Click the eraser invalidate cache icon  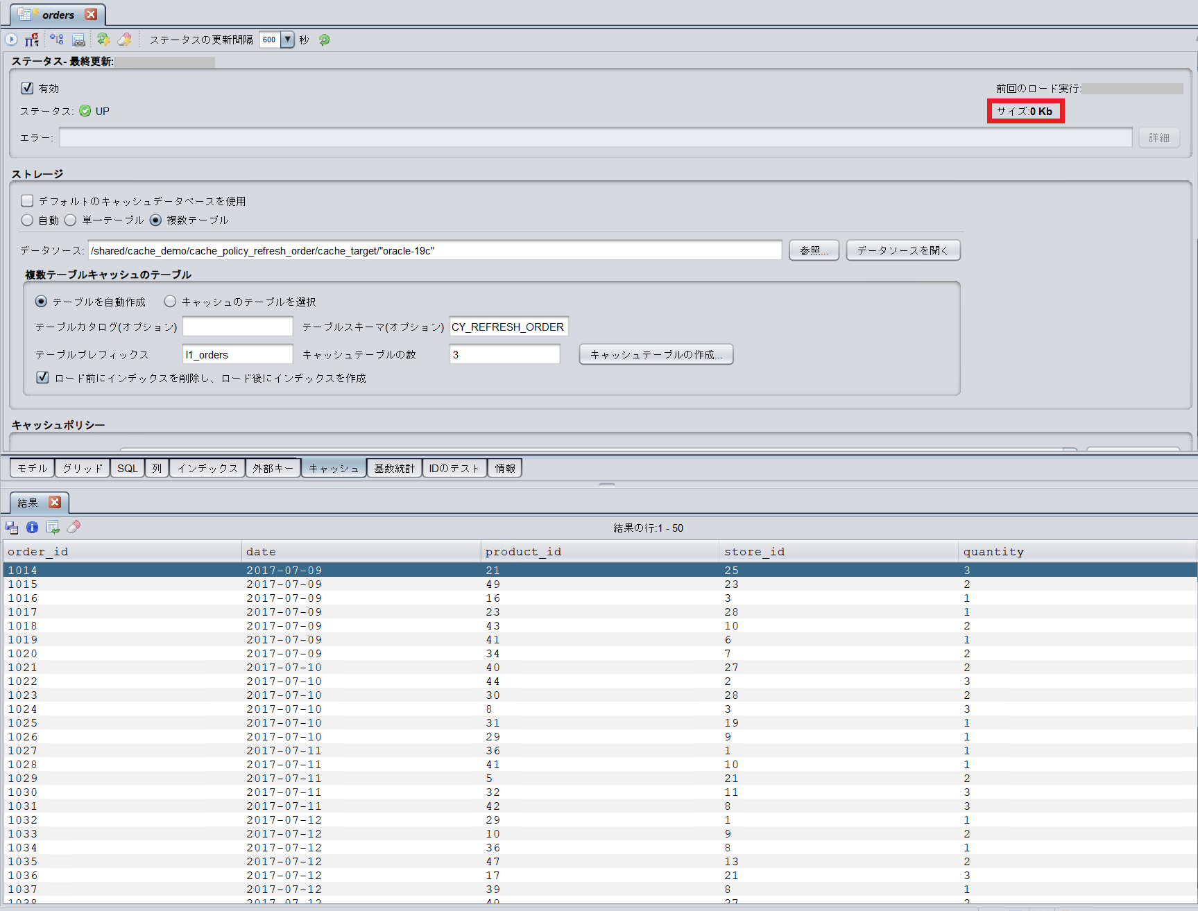point(125,40)
